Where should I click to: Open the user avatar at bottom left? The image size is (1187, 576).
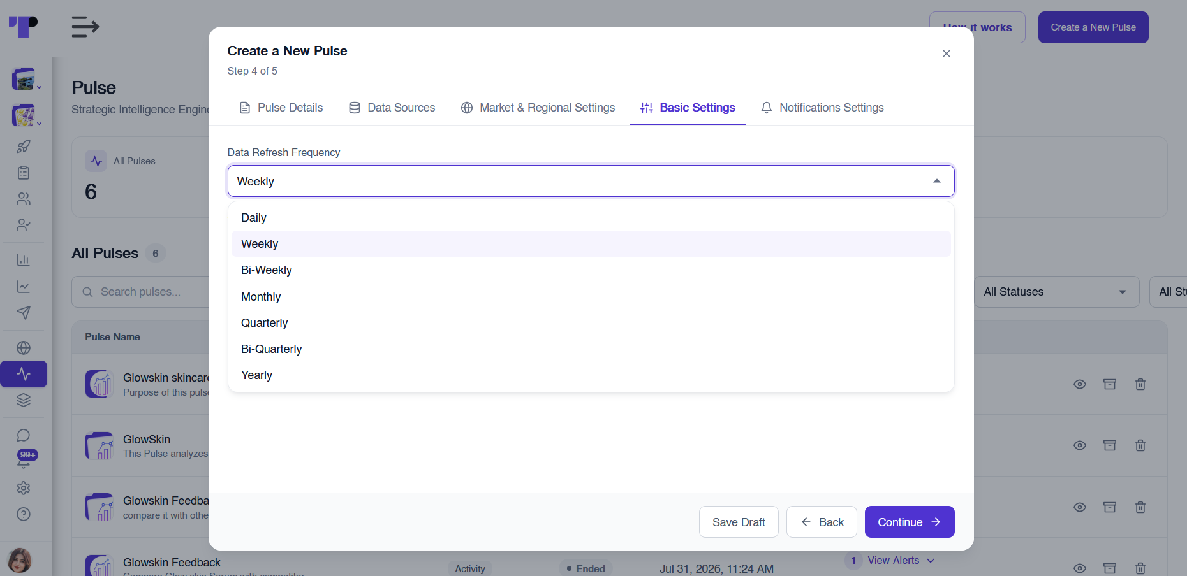click(x=20, y=561)
